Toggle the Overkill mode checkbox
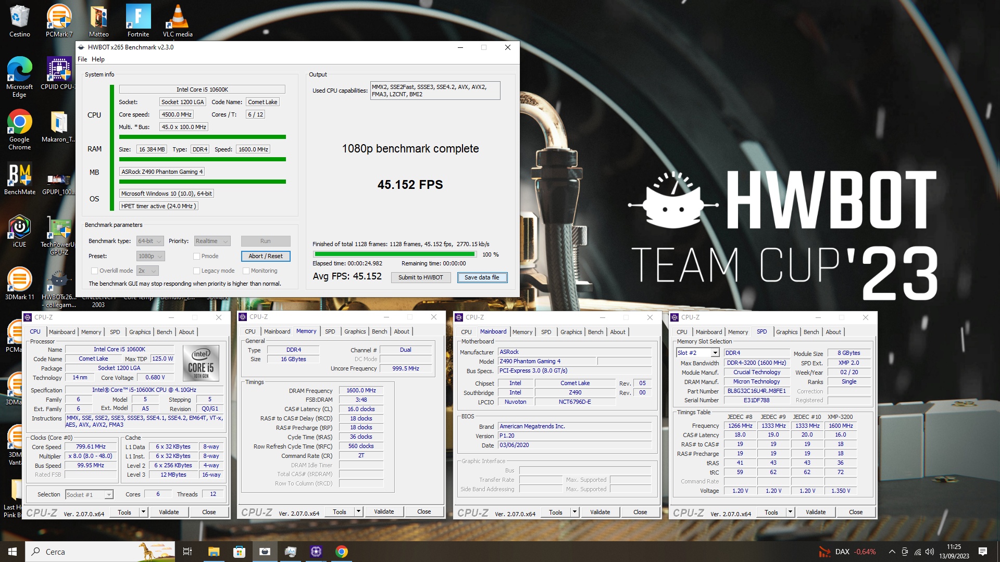 pyautogui.click(x=94, y=271)
